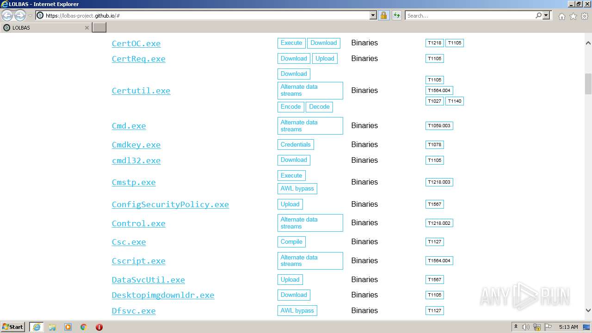The width and height of the screenshot is (592, 333).
Task: Click the T1027 ATT&CK tag
Action: coord(435,101)
